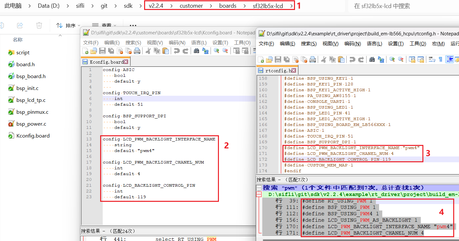Open Explorer more options ellipsis
The image size is (459, 241).
[133, 25]
